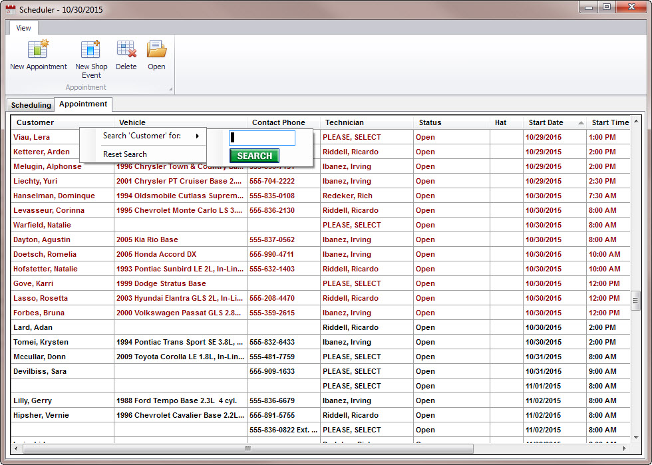Switch to the Scheduling tab
The image size is (652, 465).
(31, 105)
